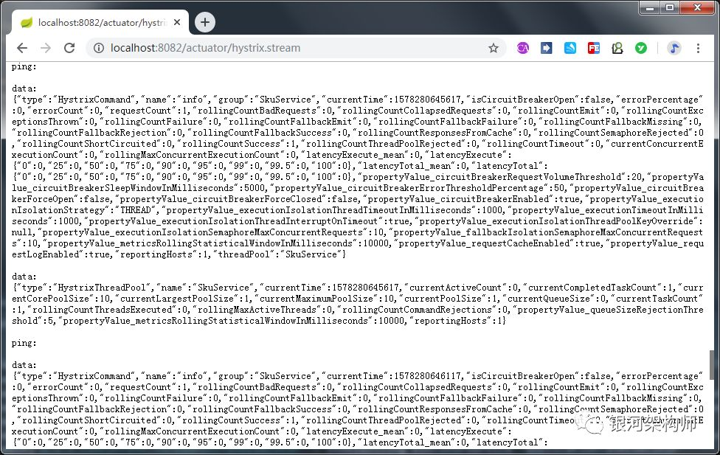Open Chrome's three-dot menu

point(698,48)
